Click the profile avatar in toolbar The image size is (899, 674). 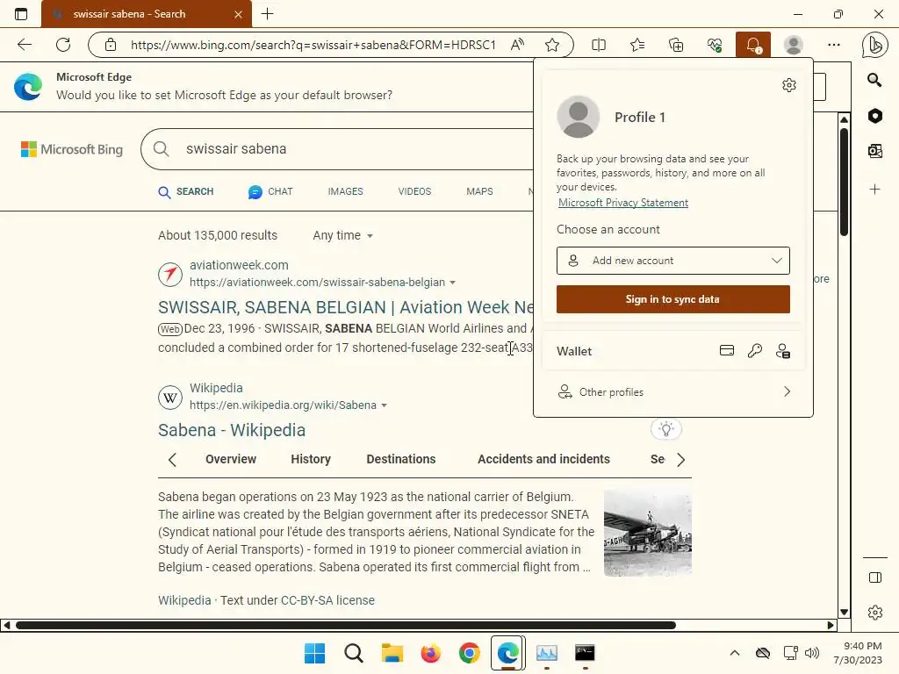[794, 45]
